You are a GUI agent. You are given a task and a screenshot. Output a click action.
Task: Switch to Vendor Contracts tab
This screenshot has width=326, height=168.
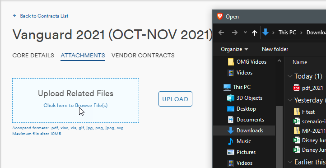(143, 56)
